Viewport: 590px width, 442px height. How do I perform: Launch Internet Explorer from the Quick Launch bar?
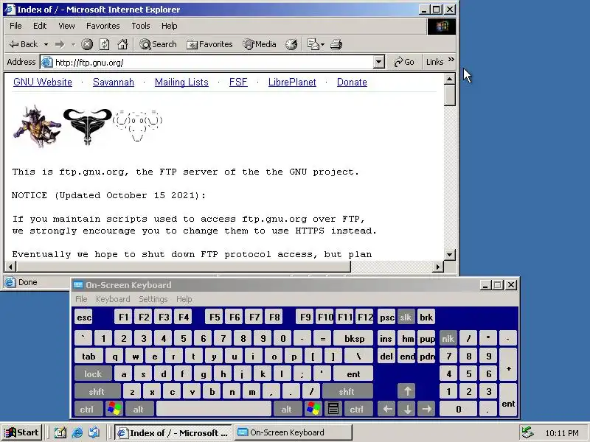(x=77, y=433)
